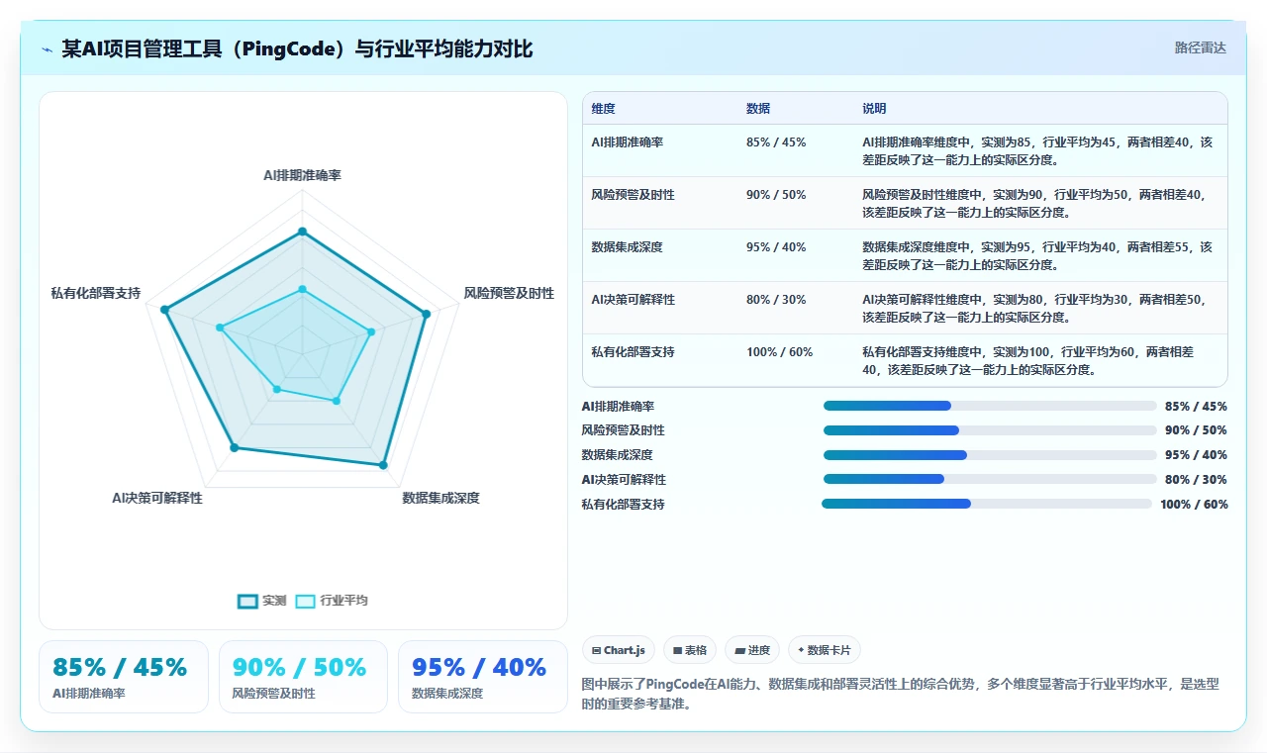Click the 风险预警及时性 progress bar
Image resolution: width=1267 pixels, height=753 pixels.
[x=990, y=430]
